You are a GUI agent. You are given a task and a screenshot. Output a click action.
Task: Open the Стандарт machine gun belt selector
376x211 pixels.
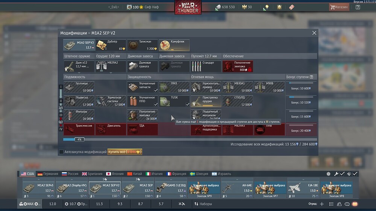[x=206, y=66]
